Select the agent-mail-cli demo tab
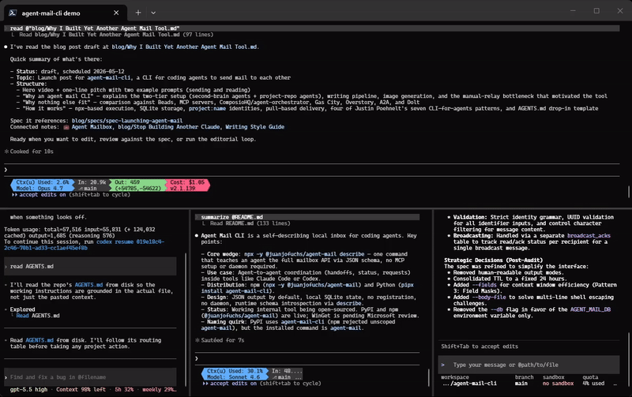632x397 pixels. point(66,13)
